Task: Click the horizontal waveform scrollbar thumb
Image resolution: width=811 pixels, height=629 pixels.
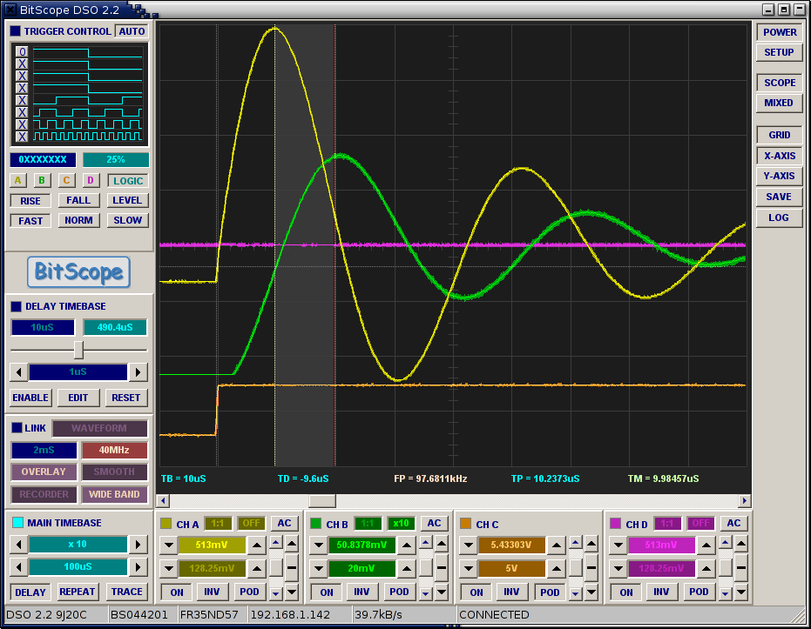Action: (322, 500)
